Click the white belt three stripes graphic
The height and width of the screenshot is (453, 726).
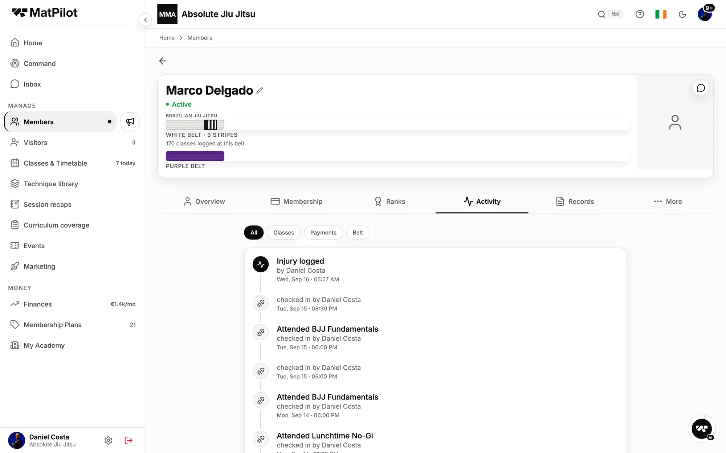coord(195,125)
